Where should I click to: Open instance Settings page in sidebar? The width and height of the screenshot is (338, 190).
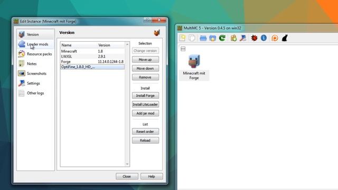36,83
